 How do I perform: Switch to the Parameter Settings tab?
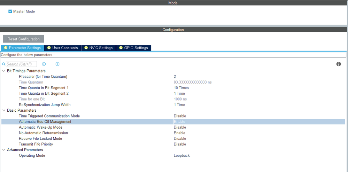tap(22, 48)
